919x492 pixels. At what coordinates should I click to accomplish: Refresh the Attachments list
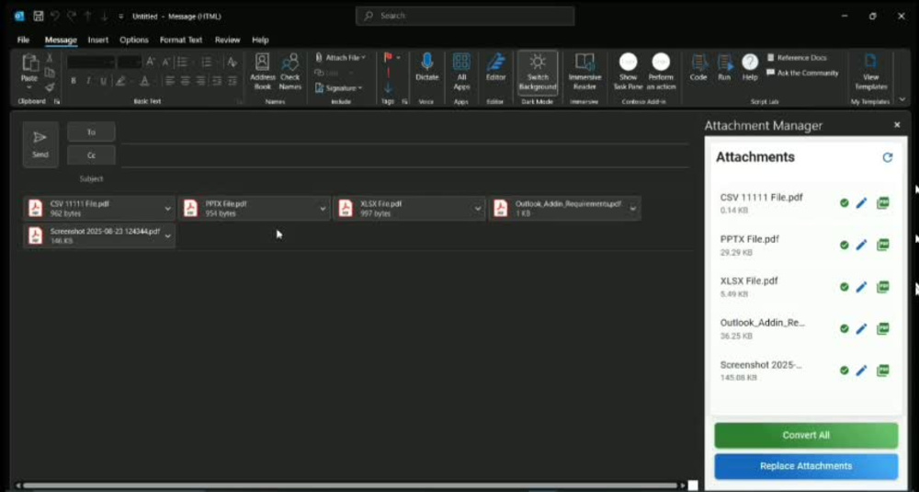click(888, 157)
